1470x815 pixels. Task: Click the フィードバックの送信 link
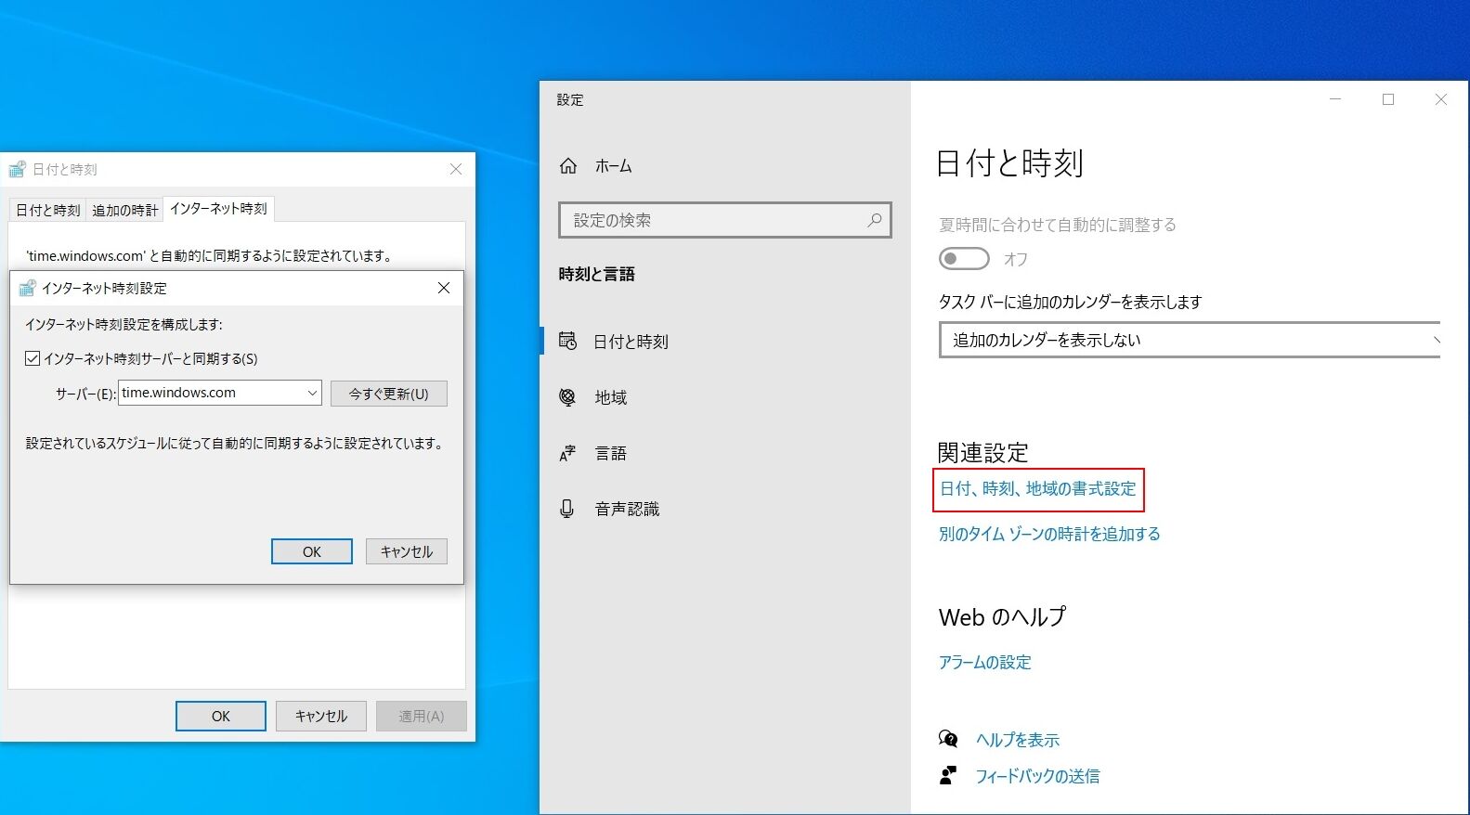[x=1037, y=776]
